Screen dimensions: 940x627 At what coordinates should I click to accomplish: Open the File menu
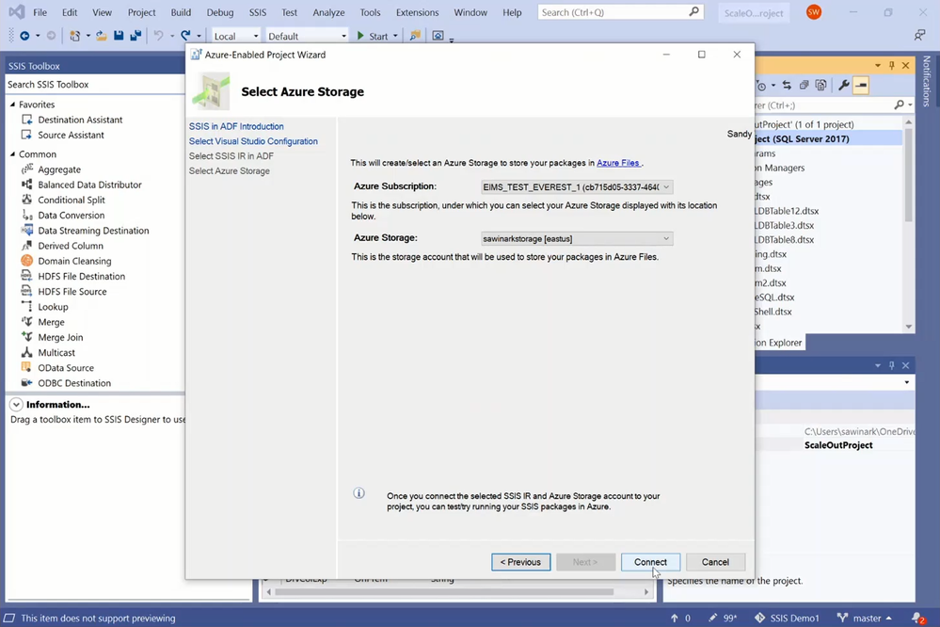pyautogui.click(x=40, y=12)
